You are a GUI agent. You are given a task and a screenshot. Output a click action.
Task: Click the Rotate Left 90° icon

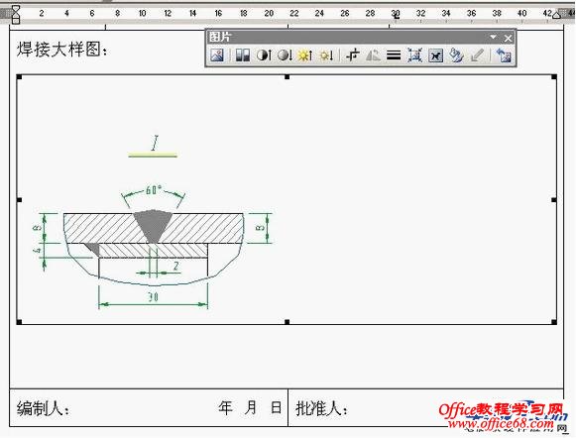(373, 55)
